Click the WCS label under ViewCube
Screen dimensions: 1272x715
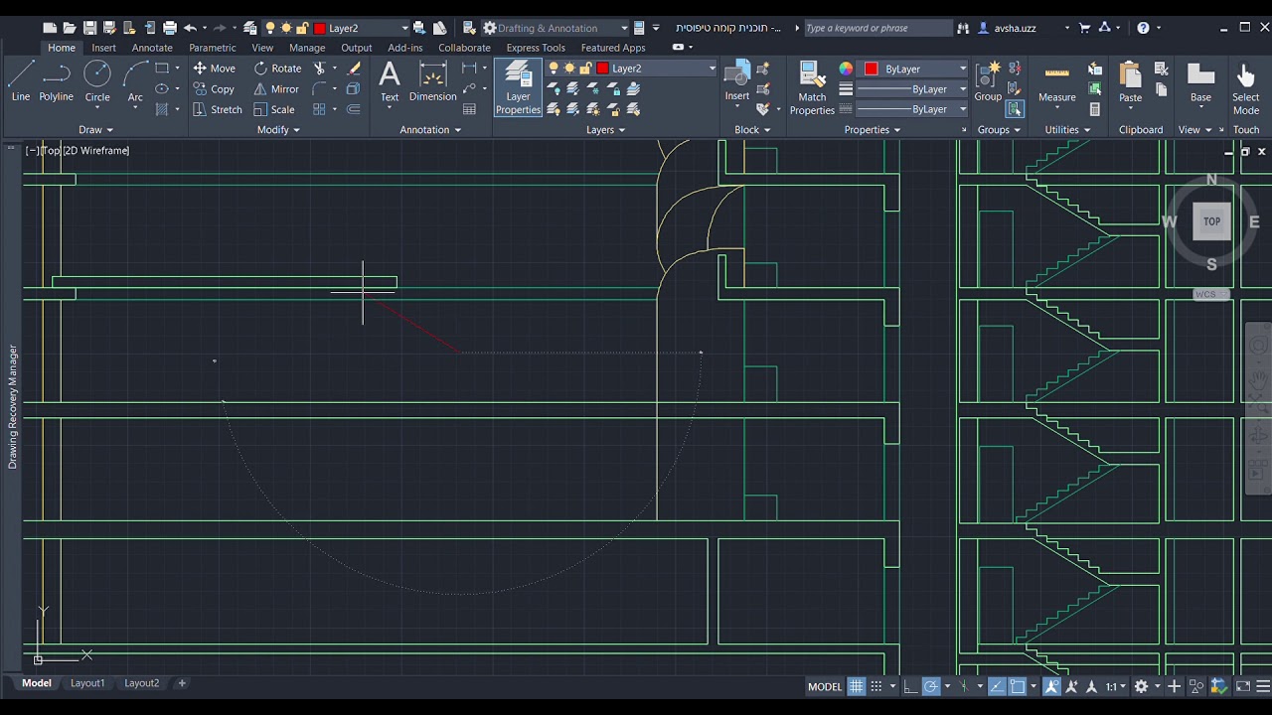[1205, 295]
